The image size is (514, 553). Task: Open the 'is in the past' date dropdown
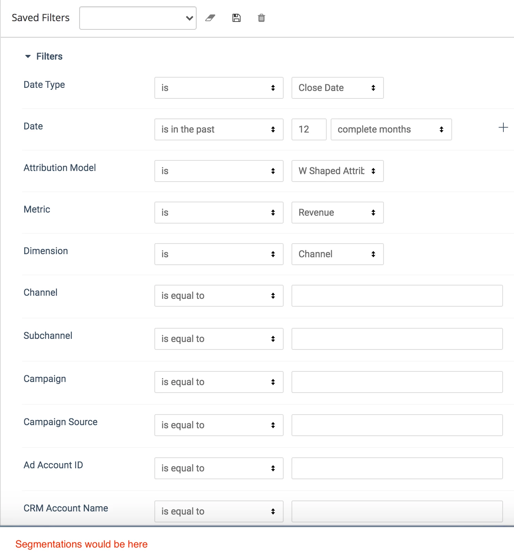(219, 129)
